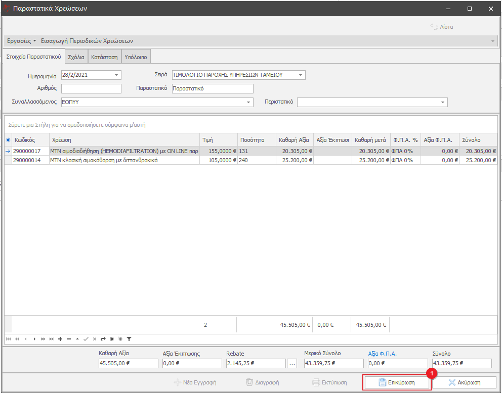The width and height of the screenshot is (502, 393).
Task: Open the Ημερομηνία date dropdown
Action: point(116,75)
